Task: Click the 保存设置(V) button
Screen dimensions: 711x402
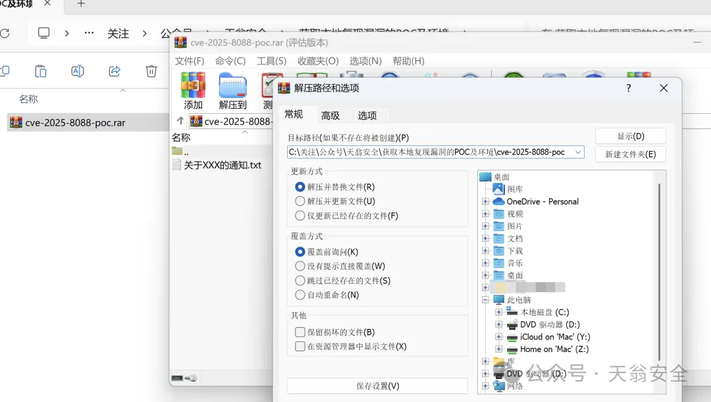Action: click(377, 386)
